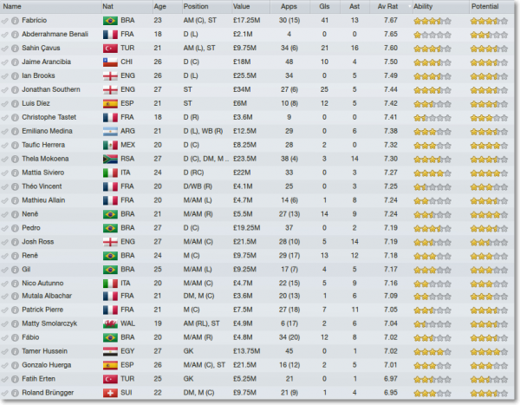Click the Wales flag for Matty Smolarczyk
520x405 pixels.
point(110,324)
